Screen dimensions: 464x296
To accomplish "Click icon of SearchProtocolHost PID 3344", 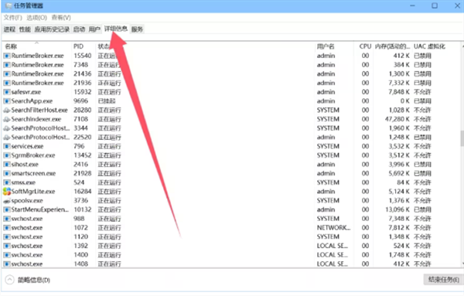I will pos(6,128).
